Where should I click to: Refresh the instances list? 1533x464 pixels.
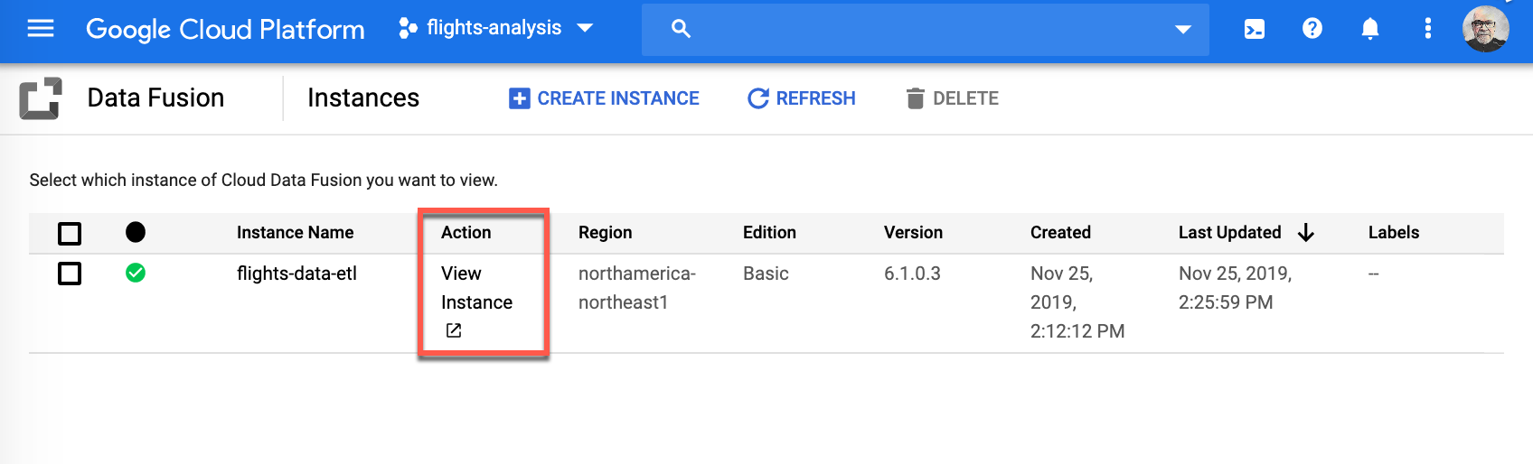pyautogui.click(x=802, y=98)
